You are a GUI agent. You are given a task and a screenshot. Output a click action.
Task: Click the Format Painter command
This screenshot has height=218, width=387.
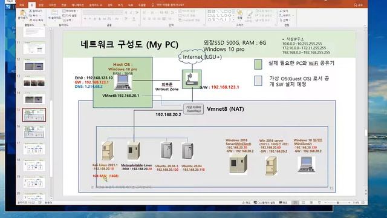click(x=36, y=20)
